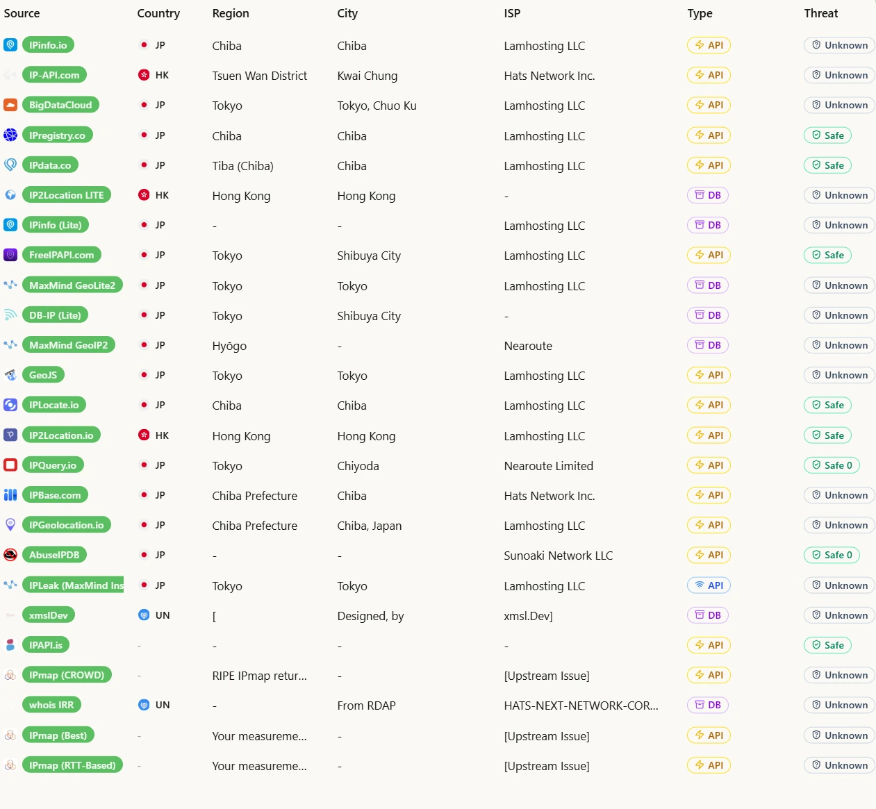876x809 pixels.
Task: Open the IP-API.com source badge
Action: click(54, 75)
